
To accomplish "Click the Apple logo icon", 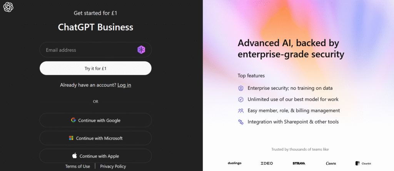I will [x=75, y=156].
